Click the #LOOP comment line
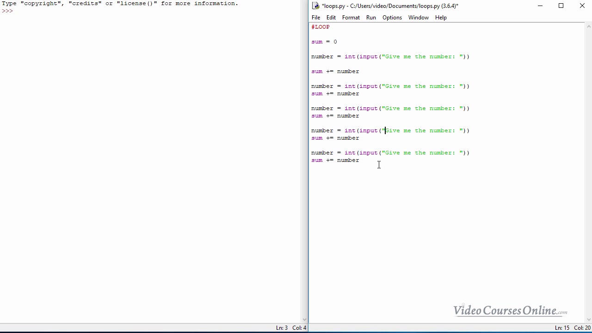The image size is (592, 333). (321, 27)
